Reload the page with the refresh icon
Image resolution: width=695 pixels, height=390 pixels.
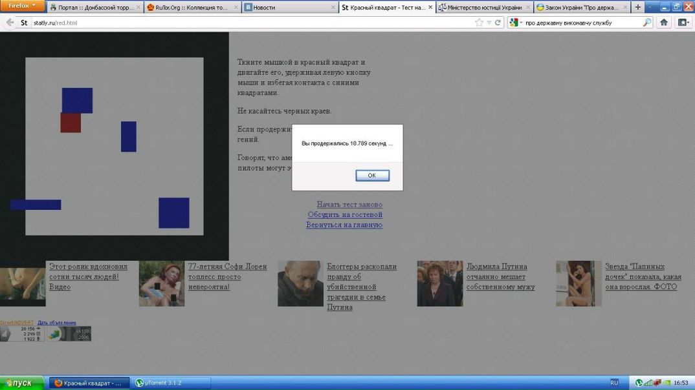tap(498, 23)
